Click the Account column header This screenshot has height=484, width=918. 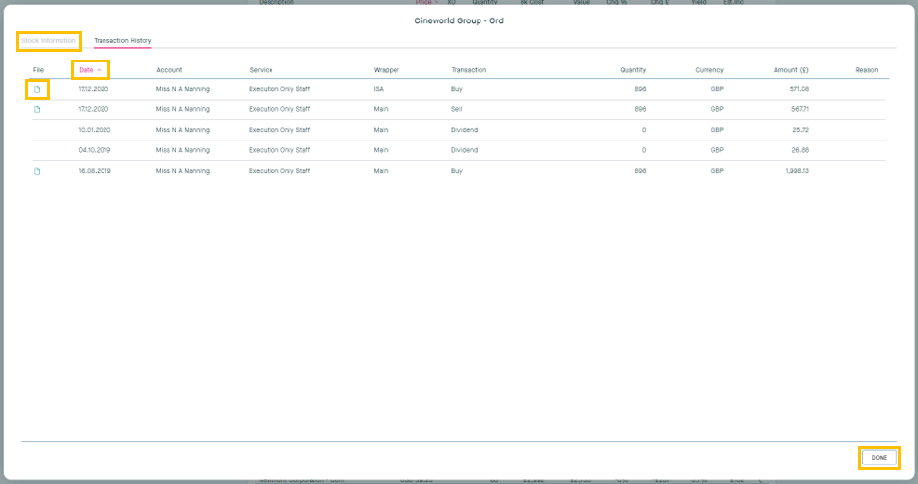(x=169, y=70)
